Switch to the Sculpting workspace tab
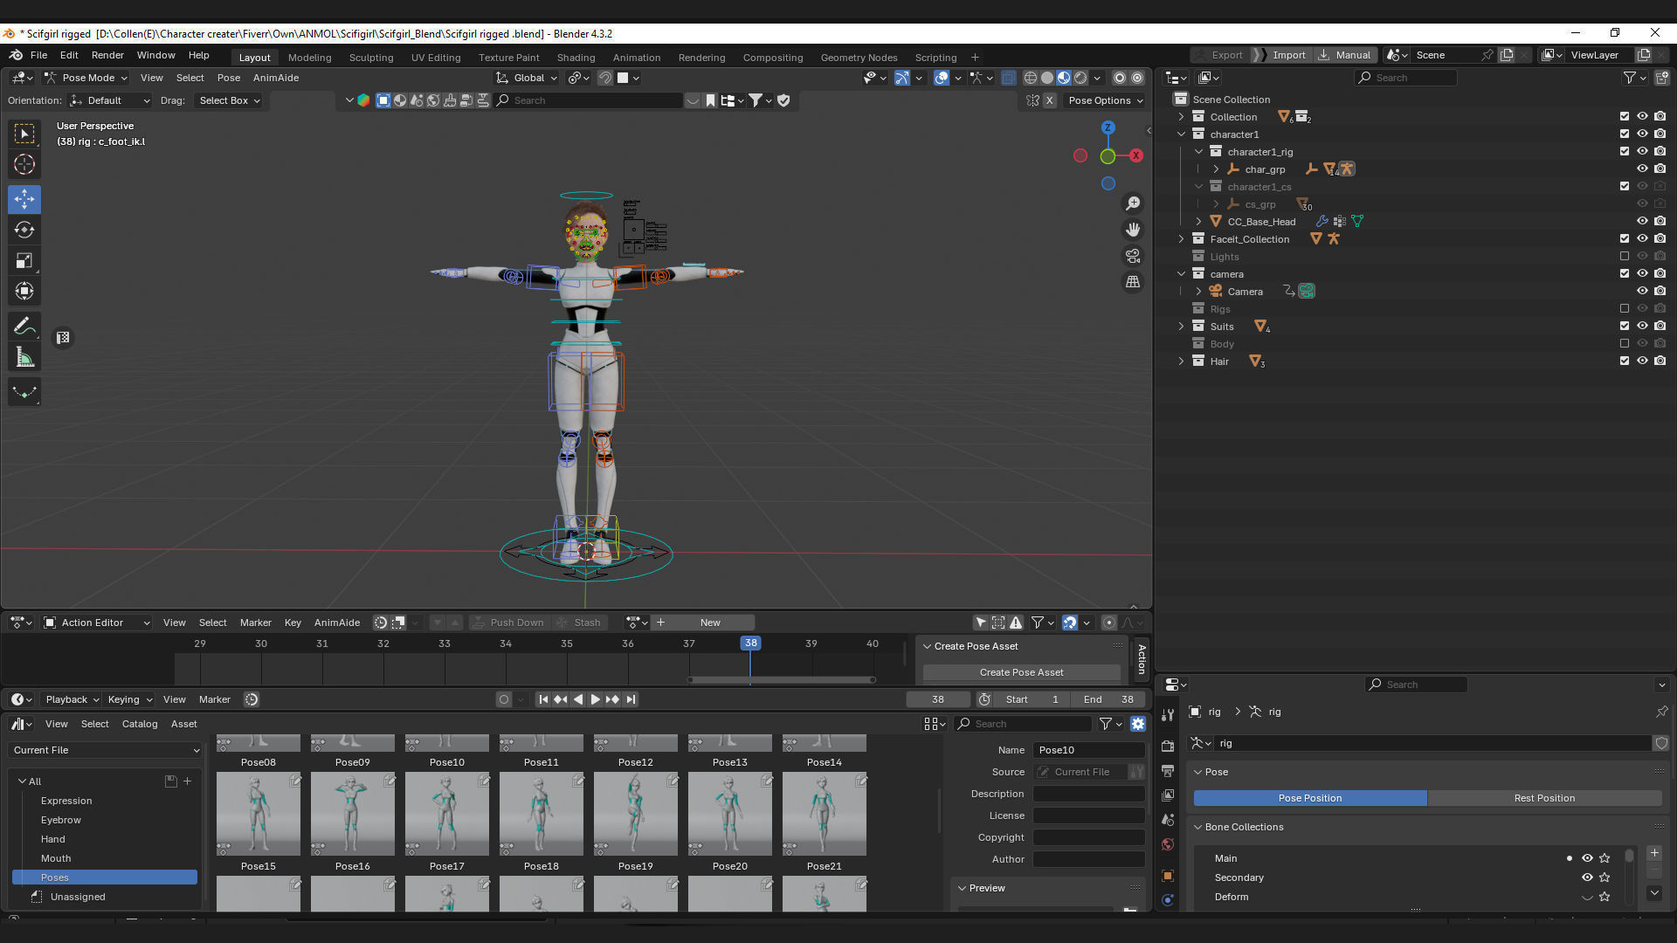 371,58
